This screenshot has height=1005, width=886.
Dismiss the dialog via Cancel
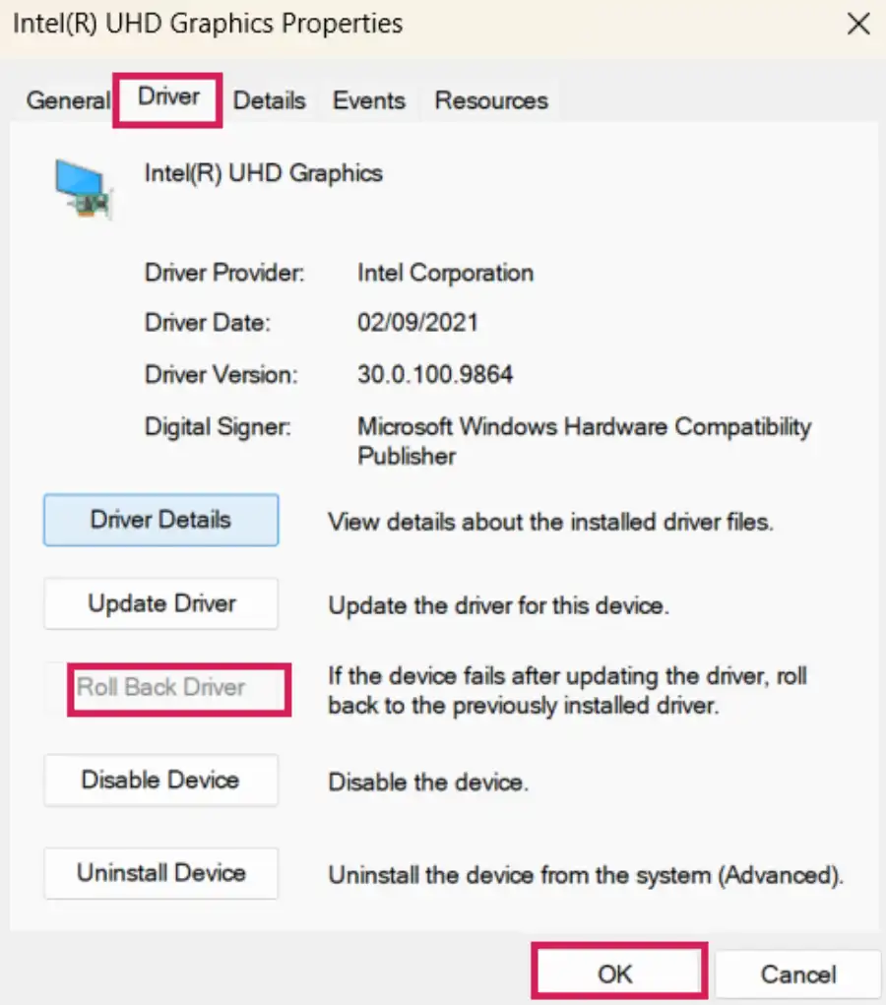tap(798, 974)
